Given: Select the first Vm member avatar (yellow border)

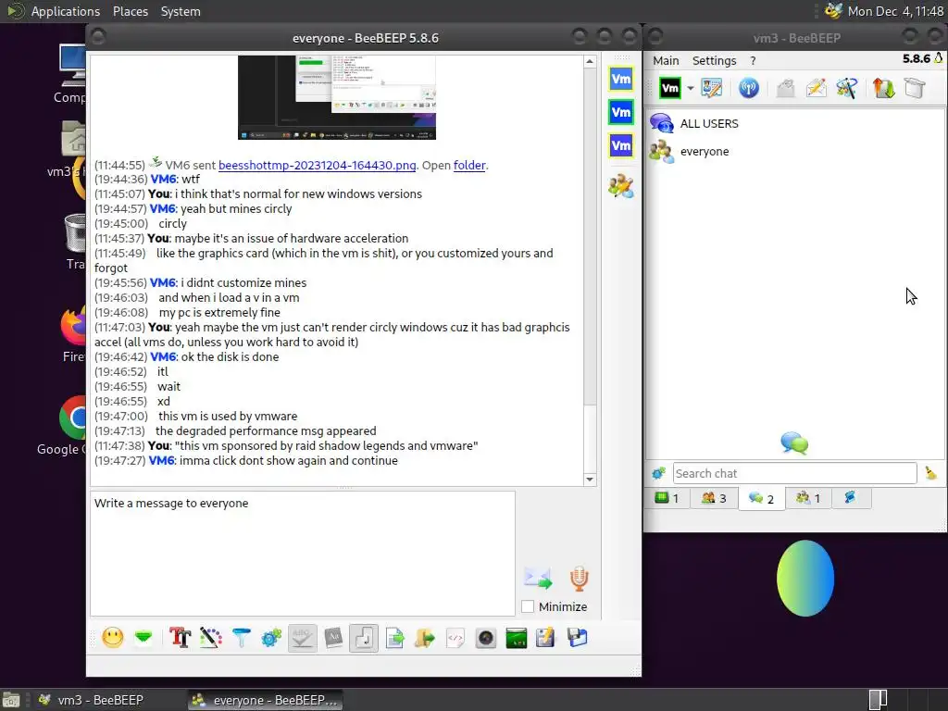Looking at the screenshot, I should click(621, 80).
